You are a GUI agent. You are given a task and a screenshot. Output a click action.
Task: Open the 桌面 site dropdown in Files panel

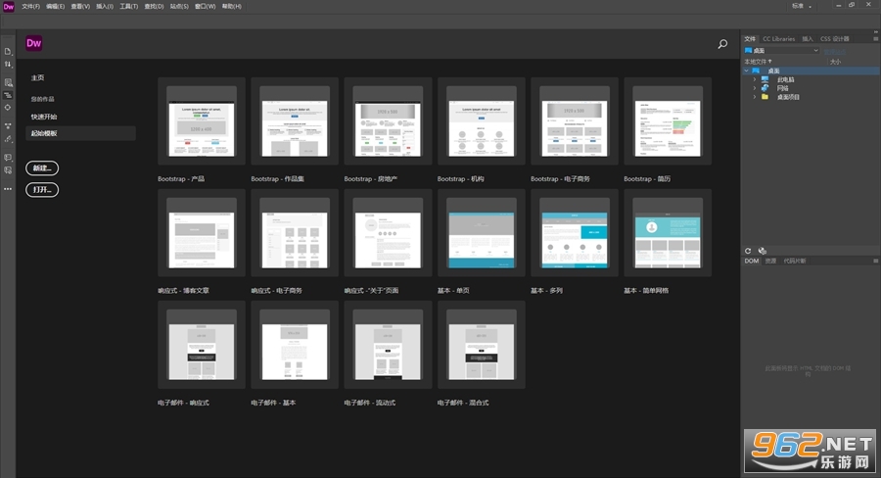(781, 51)
